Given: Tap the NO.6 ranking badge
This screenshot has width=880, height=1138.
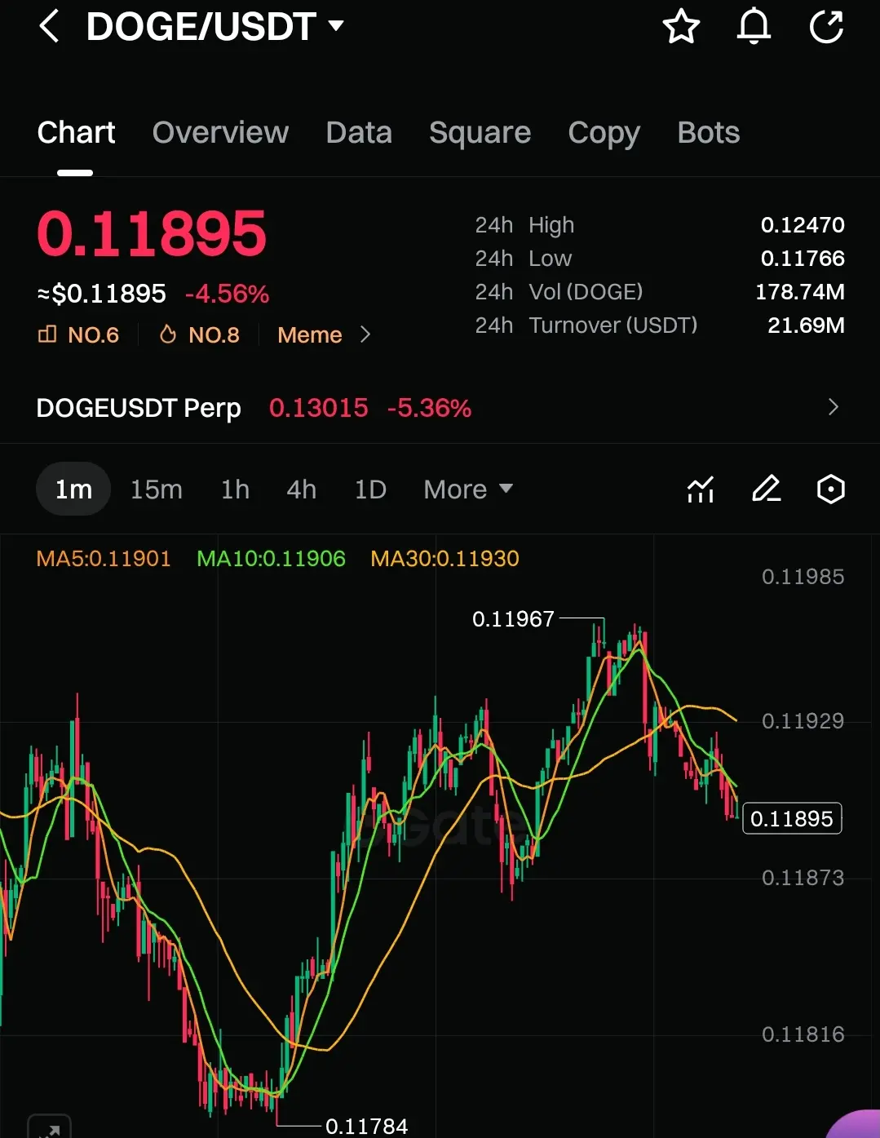Looking at the screenshot, I should pyautogui.click(x=78, y=335).
